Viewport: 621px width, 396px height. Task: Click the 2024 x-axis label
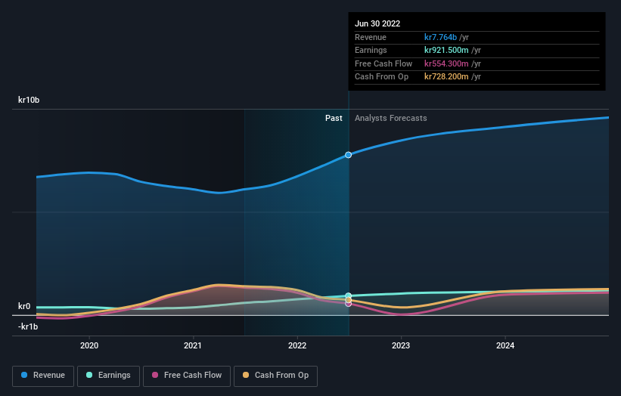coord(505,345)
